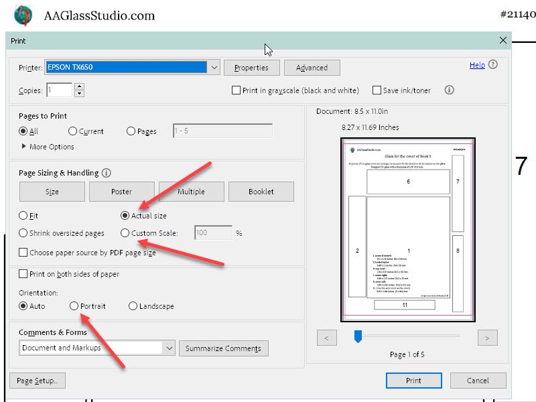Expand More Options under Pages to Print
The height and width of the screenshot is (402, 536).
click(x=25, y=147)
